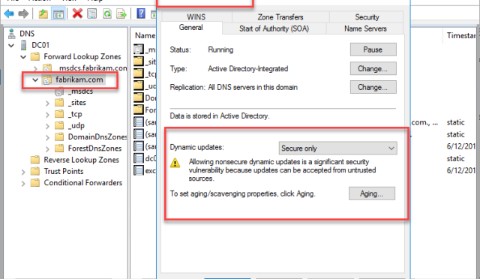
Task: Collapse the fabrikam.com zone
Action: pos(35,80)
